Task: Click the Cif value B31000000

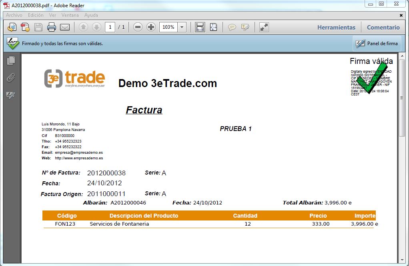Action: point(65,136)
